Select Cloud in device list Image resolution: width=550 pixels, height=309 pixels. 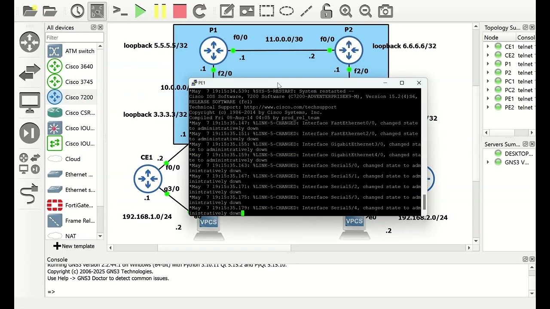(x=71, y=159)
